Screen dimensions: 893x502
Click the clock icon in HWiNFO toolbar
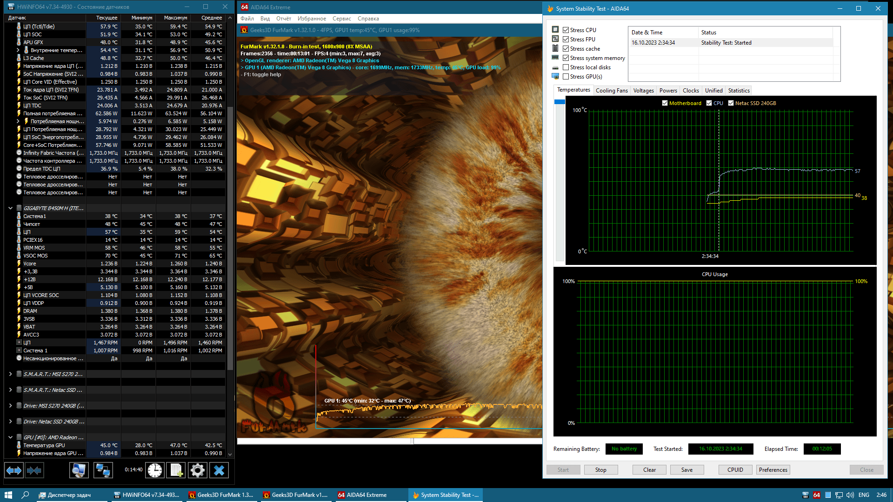(x=155, y=470)
